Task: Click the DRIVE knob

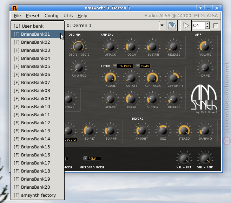Action: [205, 68]
